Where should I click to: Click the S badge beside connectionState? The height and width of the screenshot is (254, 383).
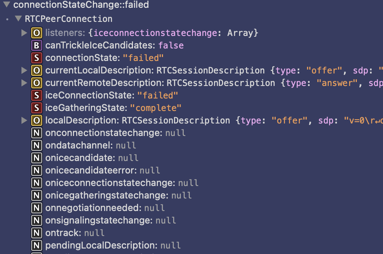point(36,58)
